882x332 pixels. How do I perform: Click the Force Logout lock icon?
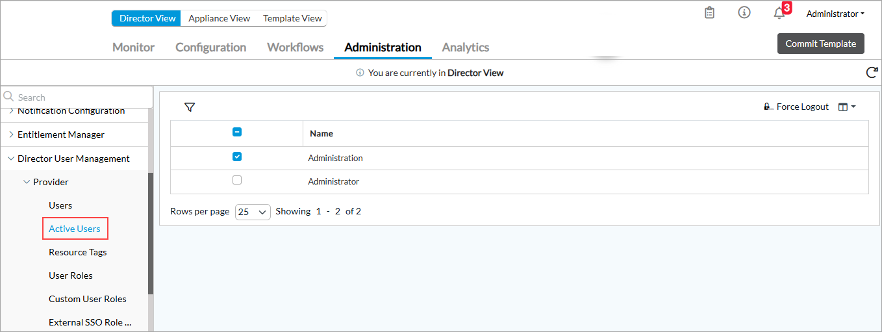(x=767, y=107)
